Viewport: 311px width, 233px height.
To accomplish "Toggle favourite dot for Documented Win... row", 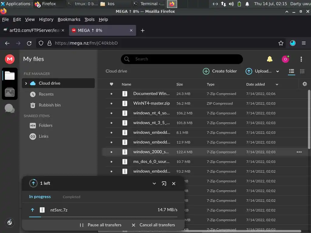I will click(111, 94).
